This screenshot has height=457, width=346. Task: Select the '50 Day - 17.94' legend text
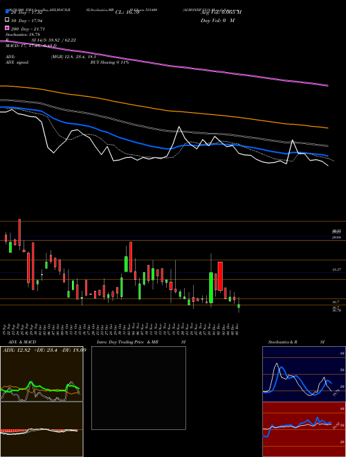[x=26, y=21]
